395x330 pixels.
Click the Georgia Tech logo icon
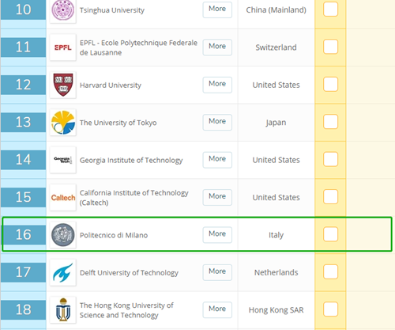pos(63,160)
